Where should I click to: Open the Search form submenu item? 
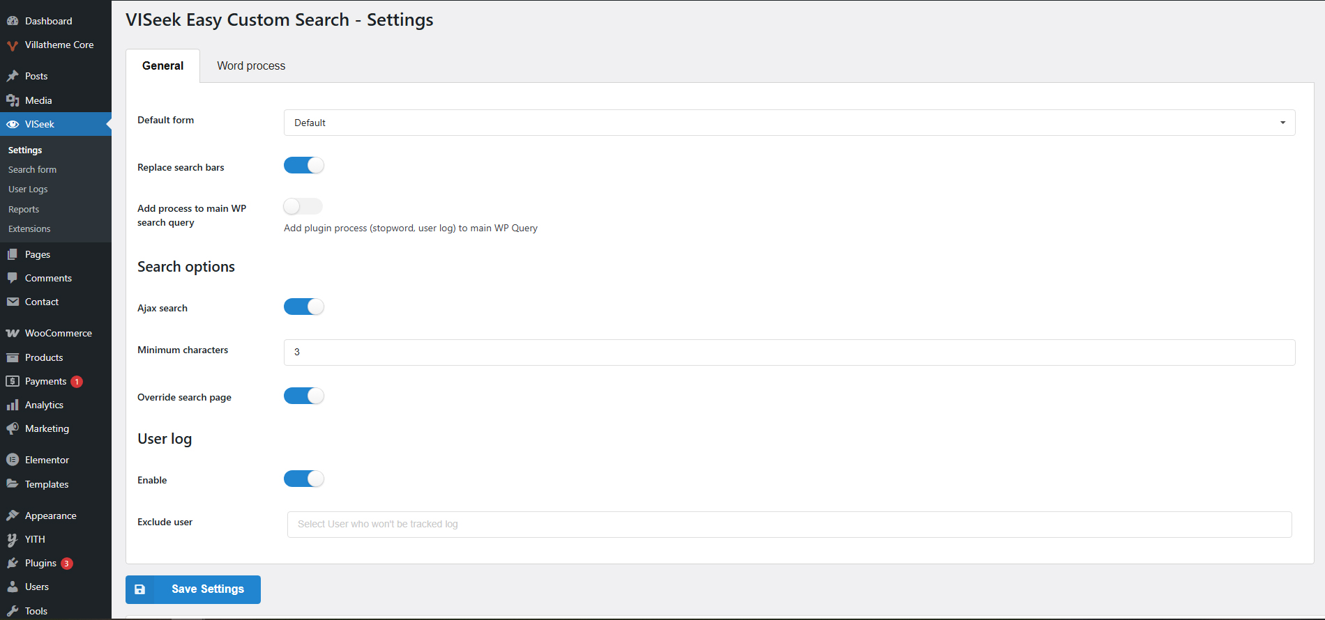[32, 170]
